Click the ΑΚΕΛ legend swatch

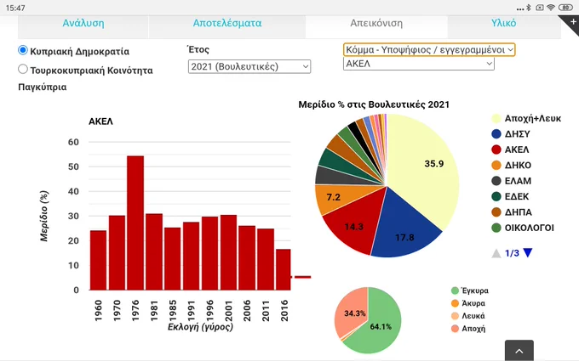(x=496, y=149)
